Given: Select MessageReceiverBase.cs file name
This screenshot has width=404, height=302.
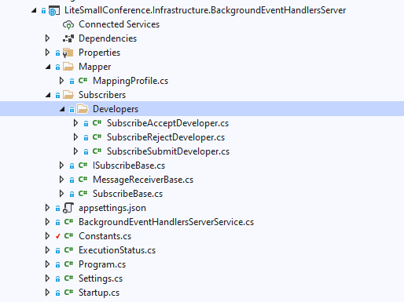Looking at the screenshot, I should [x=143, y=180].
